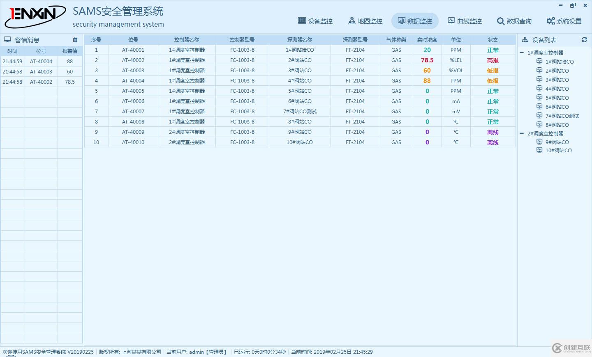Click the mV unit cell
The height and width of the screenshot is (357, 592).
[456, 112]
